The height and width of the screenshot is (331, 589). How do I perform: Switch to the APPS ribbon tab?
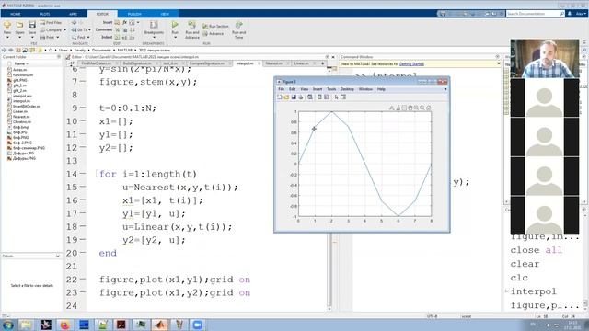(x=73, y=14)
